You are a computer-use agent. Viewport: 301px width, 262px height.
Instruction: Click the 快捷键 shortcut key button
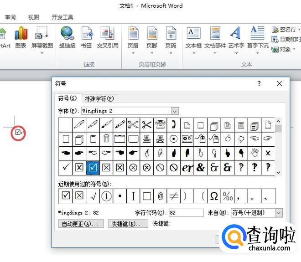tap(128, 224)
